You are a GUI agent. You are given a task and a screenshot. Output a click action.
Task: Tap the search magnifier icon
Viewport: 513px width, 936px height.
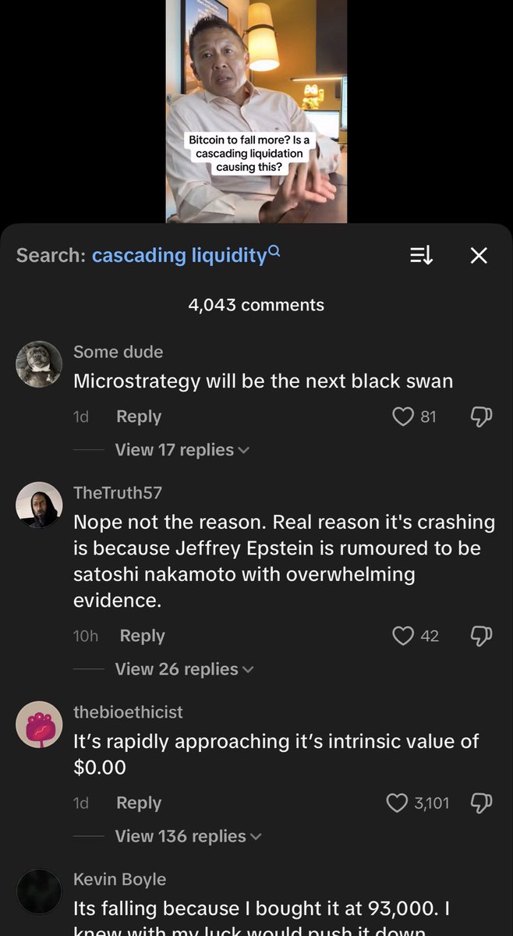pos(274,251)
